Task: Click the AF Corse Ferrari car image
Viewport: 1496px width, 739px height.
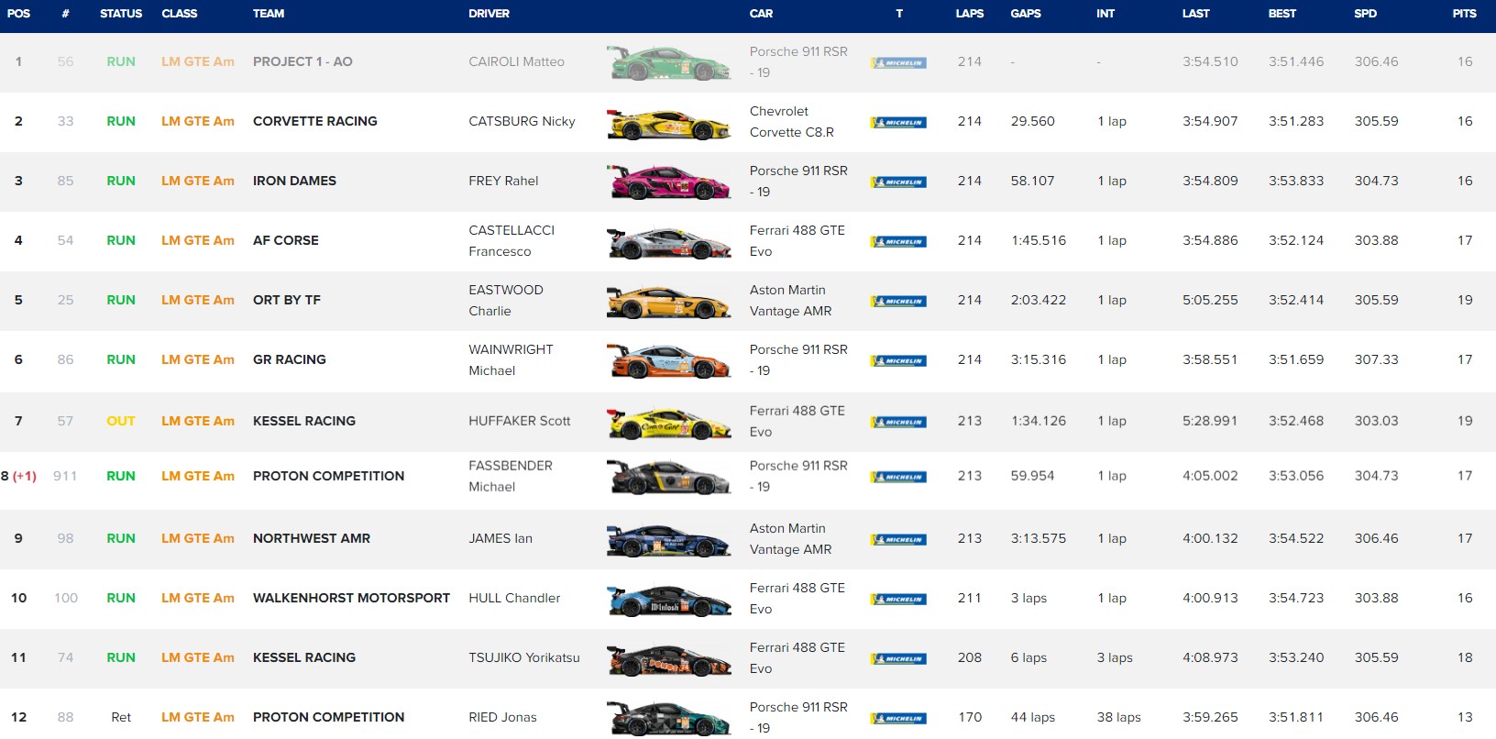Action: pos(668,242)
